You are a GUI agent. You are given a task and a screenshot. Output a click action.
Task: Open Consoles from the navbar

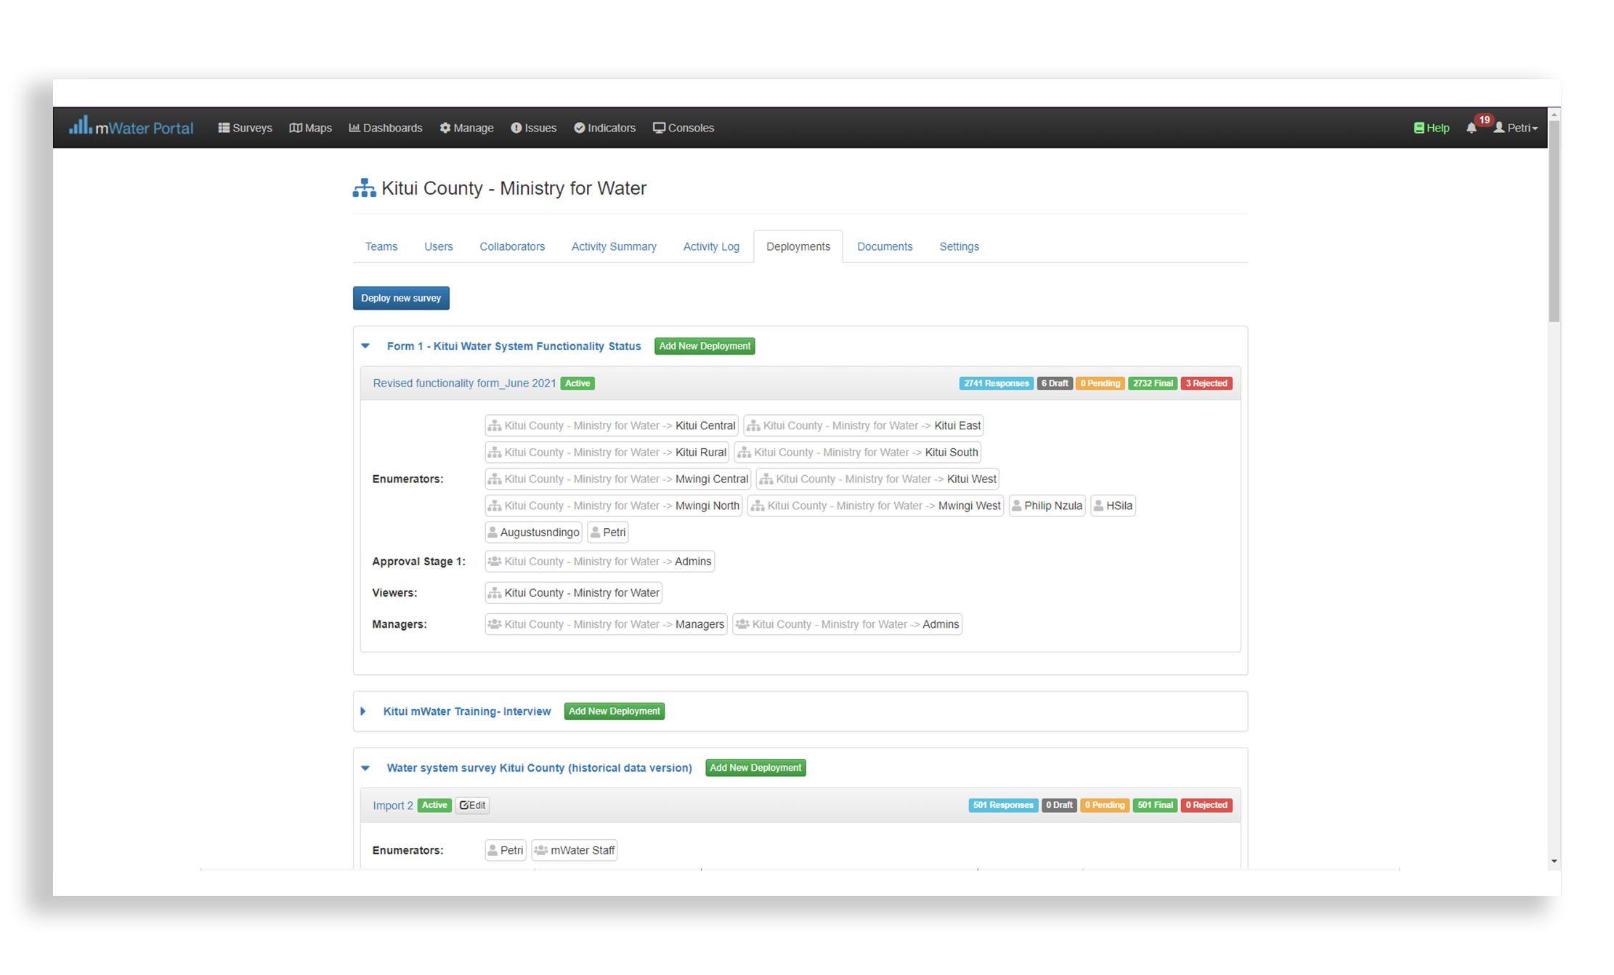(x=683, y=128)
